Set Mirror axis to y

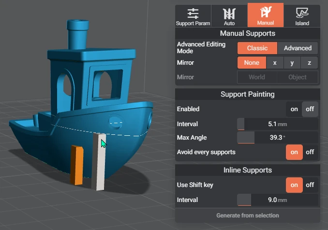pos(292,63)
